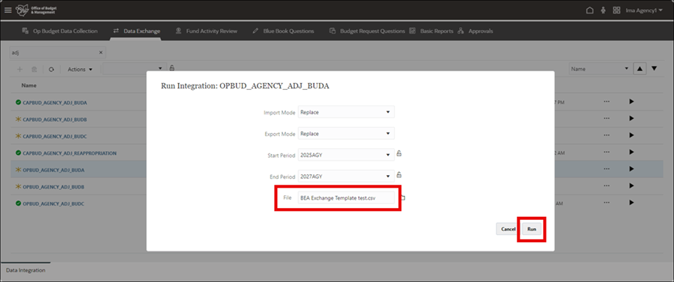Run CAPBUD_AGENCY_ADJ_REAPPROPRIATION with its play icon
This screenshot has height=282, width=674.
tap(631, 152)
